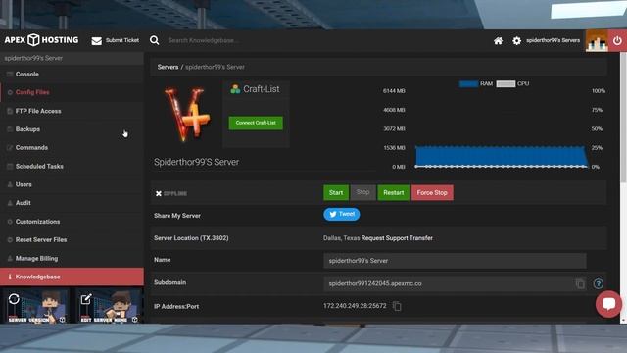The width and height of the screenshot is (627, 353).
Task: Open Backups in the sidebar
Action: 72,129
